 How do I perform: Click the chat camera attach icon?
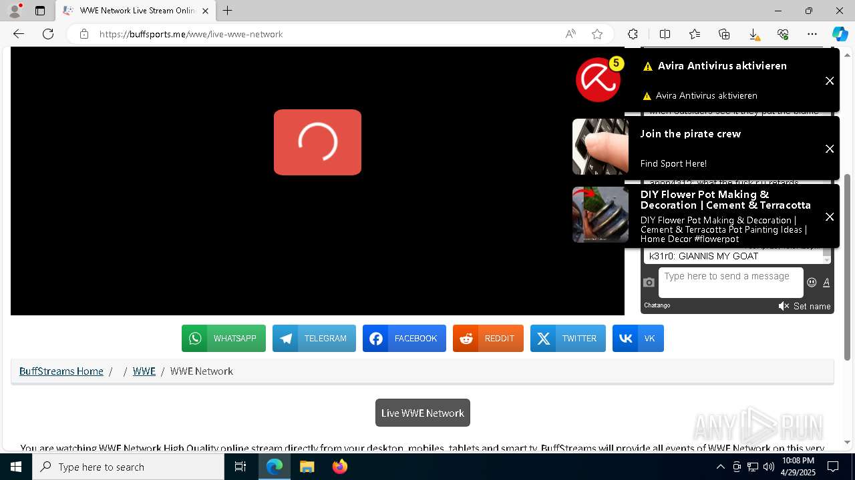coord(649,283)
